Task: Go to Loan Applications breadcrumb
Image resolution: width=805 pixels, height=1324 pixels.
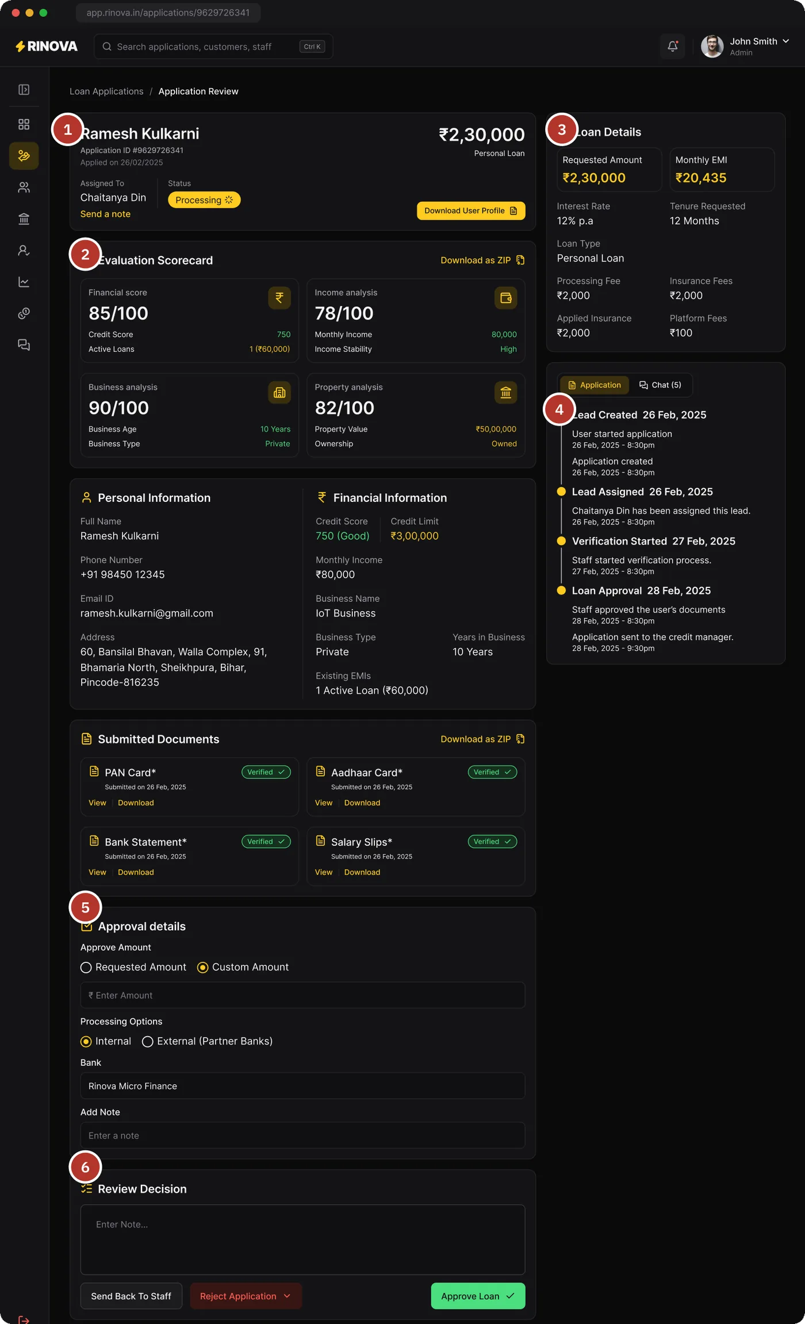Action: [x=106, y=91]
